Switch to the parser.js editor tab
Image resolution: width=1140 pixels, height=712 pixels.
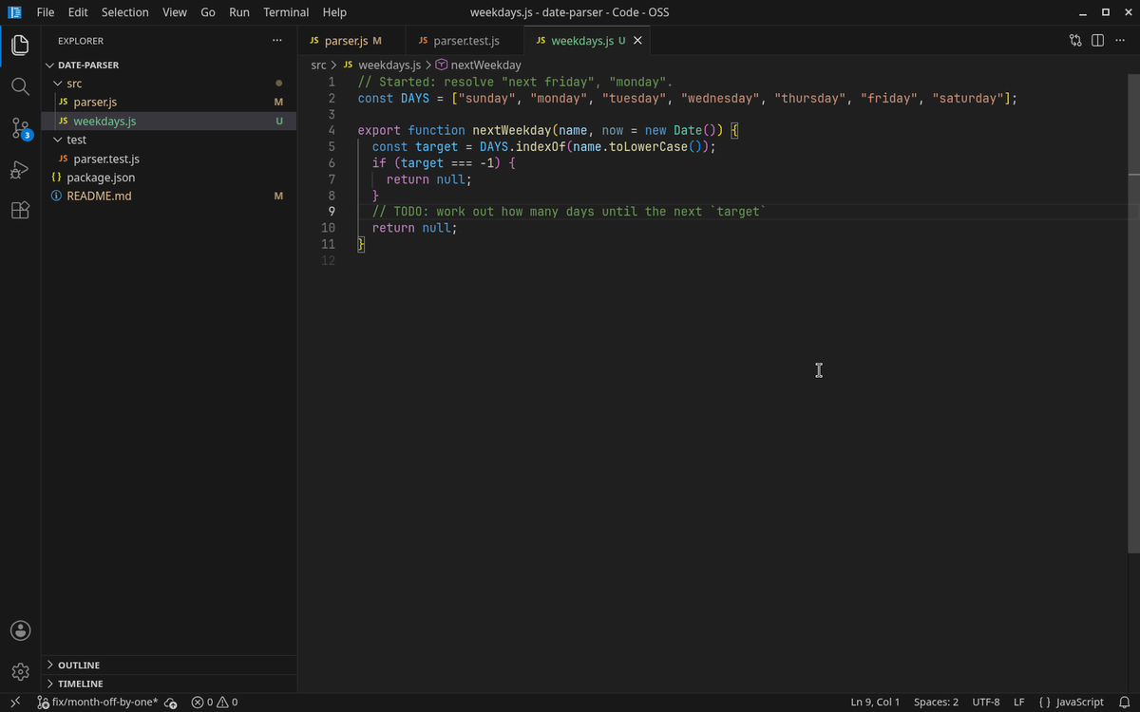pyautogui.click(x=351, y=41)
